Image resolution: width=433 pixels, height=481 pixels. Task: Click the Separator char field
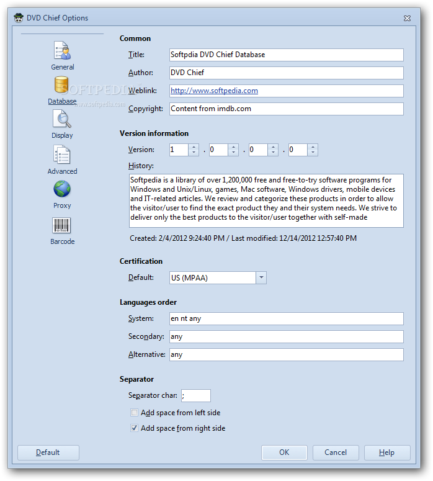[196, 395]
